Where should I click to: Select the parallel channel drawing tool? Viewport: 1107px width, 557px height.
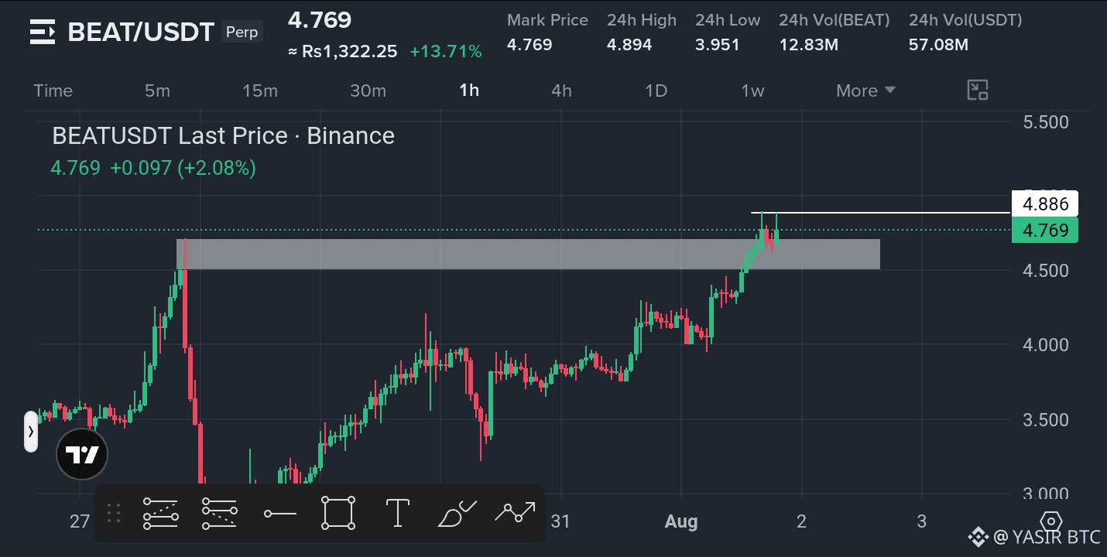tap(161, 513)
